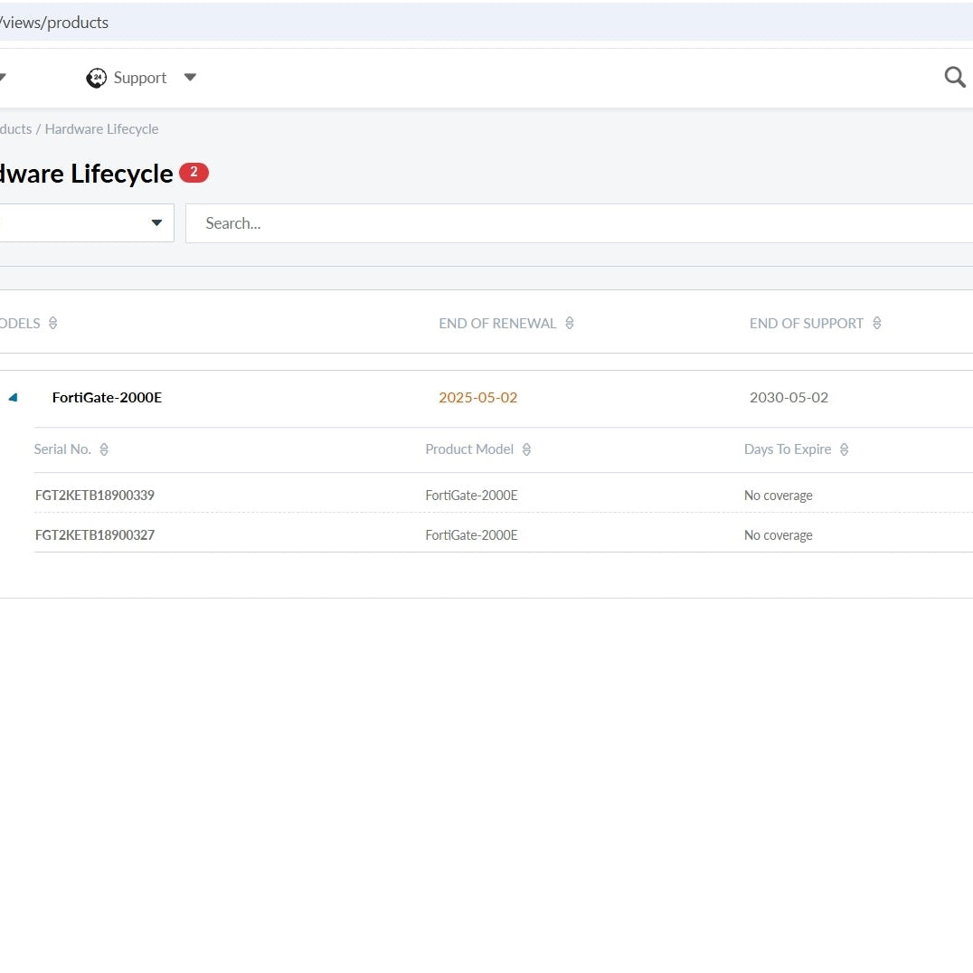Open the Hardware Lifecycle breadcrumb link
Viewport: 973px width, 973px height.
tap(102, 129)
